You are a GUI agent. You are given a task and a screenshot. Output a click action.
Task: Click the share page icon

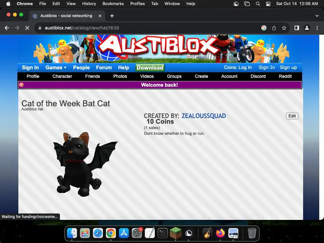coord(274,28)
